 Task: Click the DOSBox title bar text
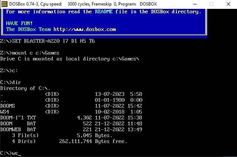click(x=83, y=4)
